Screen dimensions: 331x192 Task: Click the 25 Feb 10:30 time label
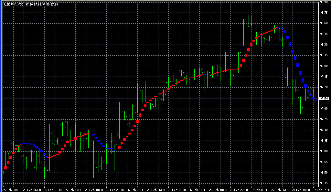[53, 190]
